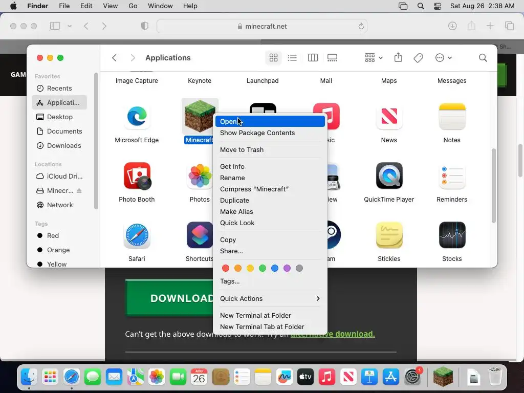Screen dimensions: 524x393
Task: Open System Settings from the Dock
Action: (412, 377)
